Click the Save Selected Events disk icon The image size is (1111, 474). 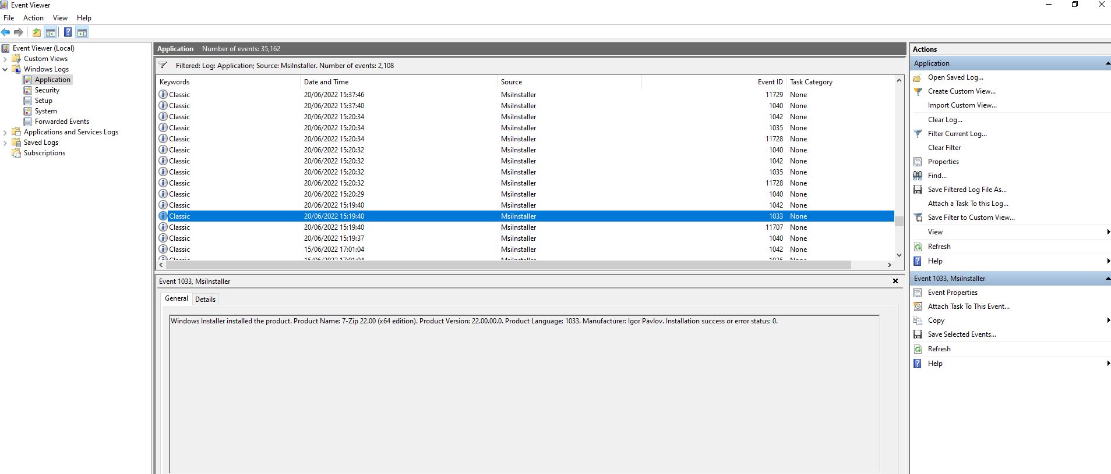[918, 334]
